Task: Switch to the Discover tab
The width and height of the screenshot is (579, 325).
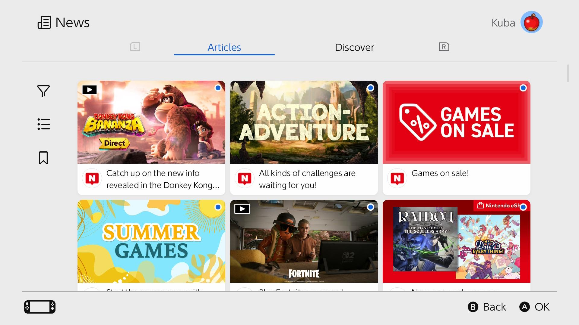Action: click(354, 48)
